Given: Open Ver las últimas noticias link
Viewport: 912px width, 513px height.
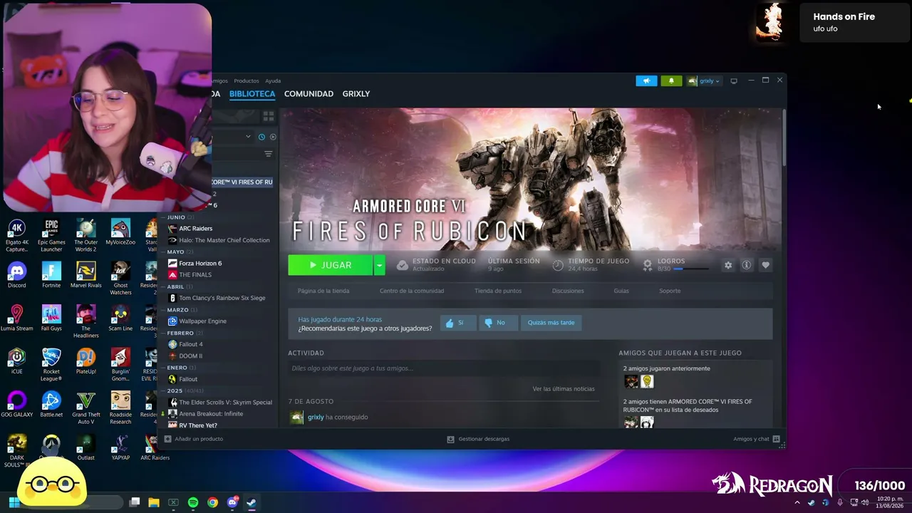Looking at the screenshot, I should [x=564, y=389].
